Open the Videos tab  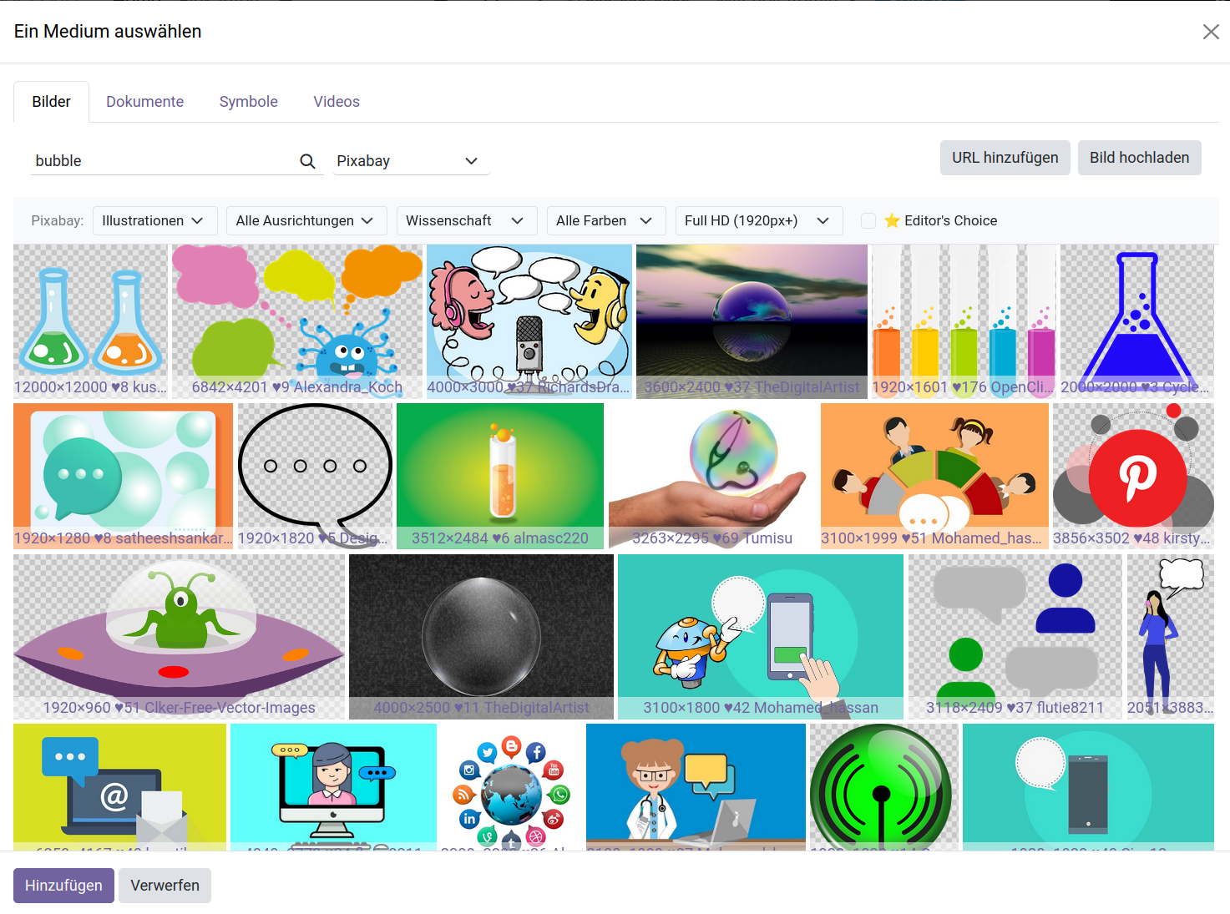tap(336, 101)
